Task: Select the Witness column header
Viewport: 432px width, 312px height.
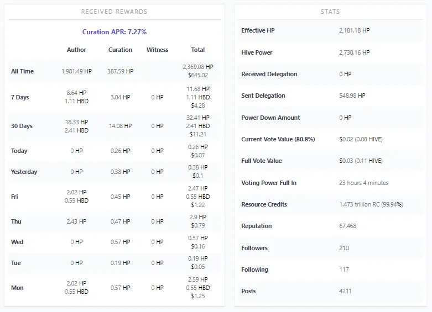Action: coord(157,50)
